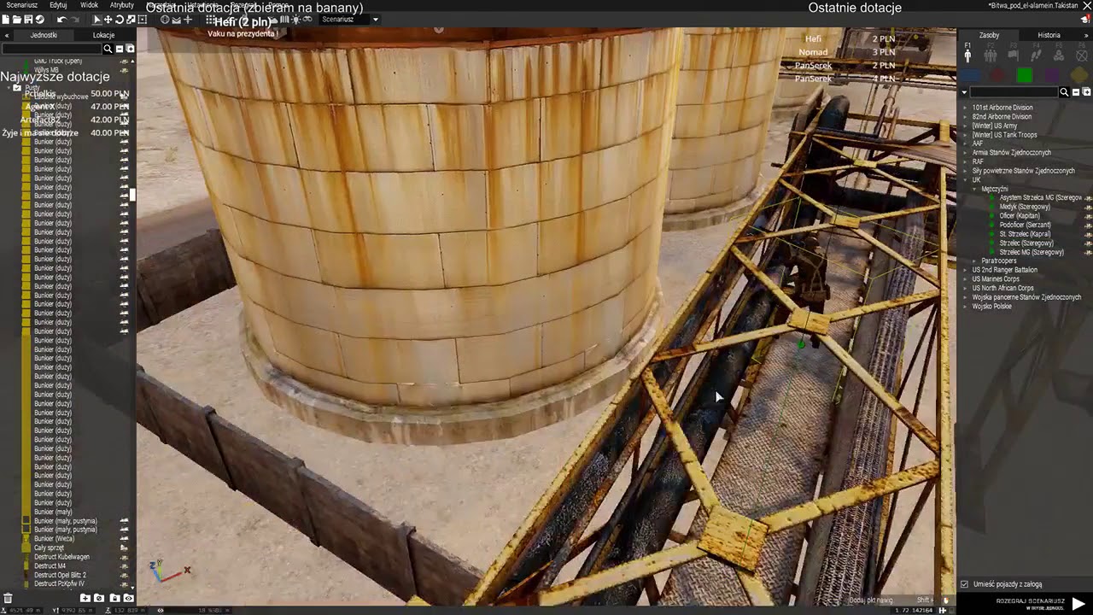Create a new scenario with the blank page icon
This screenshot has width=1093, height=615.
(7, 19)
